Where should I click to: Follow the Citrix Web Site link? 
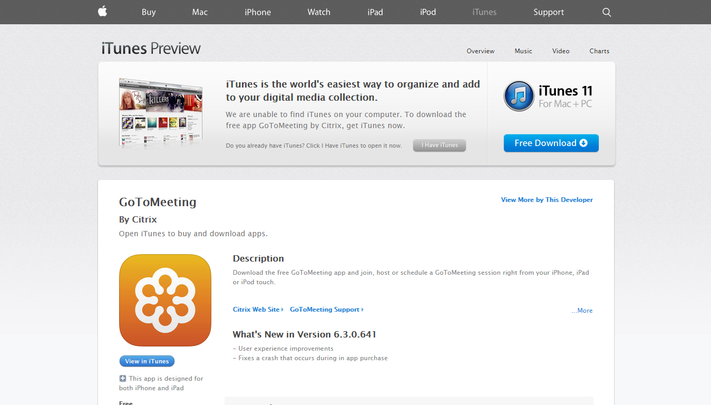click(x=257, y=310)
